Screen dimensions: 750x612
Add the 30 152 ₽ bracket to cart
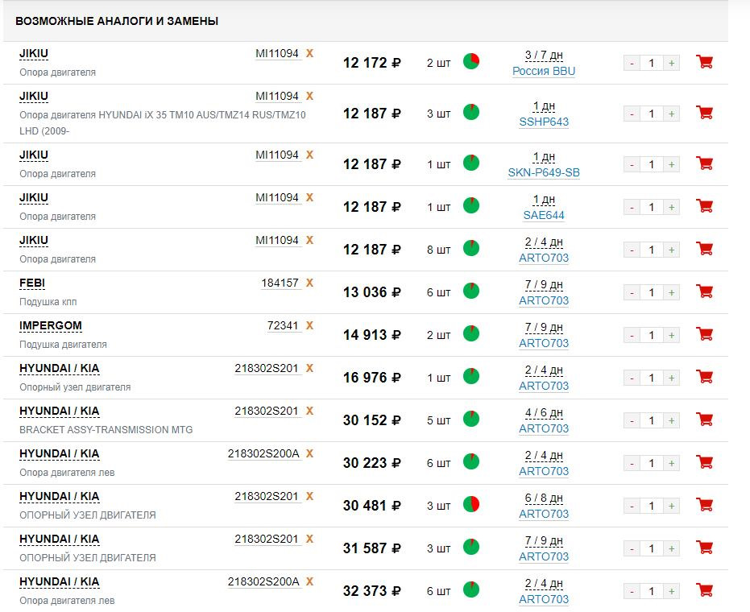click(705, 420)
